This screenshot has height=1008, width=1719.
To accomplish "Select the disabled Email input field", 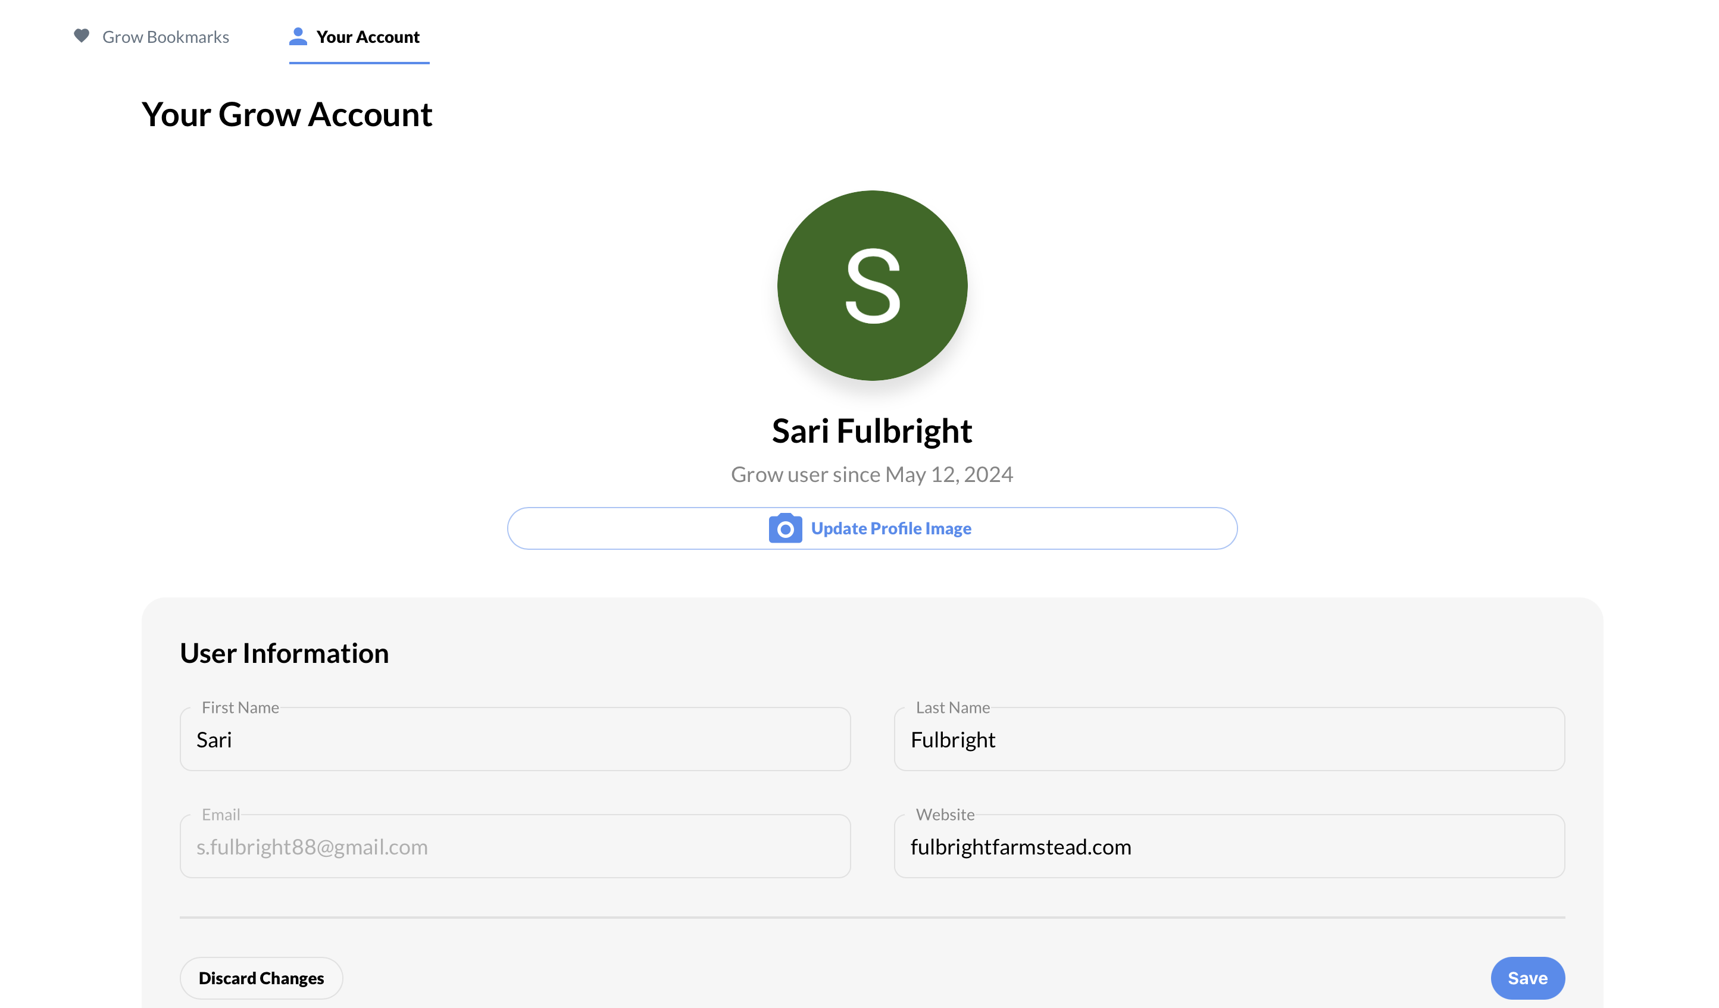I will point(515,846).
